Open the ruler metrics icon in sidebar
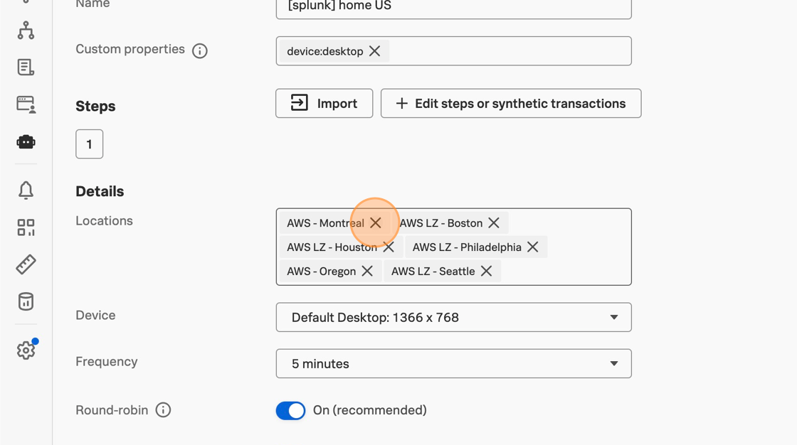Image resolution: width=797 pixels, height=445 pixels. [26, 264]
